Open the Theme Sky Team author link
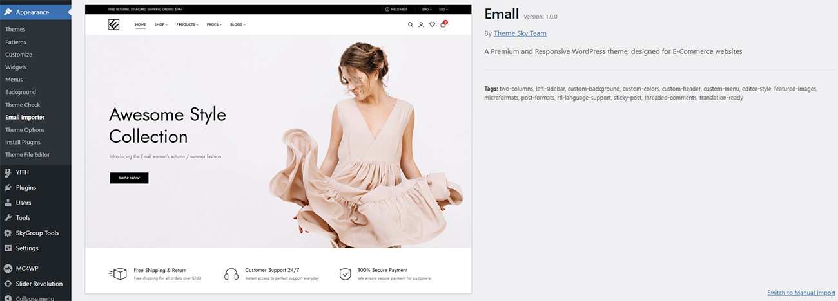 click(520, 33)
